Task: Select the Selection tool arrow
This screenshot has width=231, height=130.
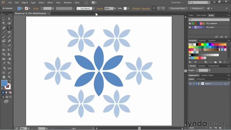Action: [4, 19]
